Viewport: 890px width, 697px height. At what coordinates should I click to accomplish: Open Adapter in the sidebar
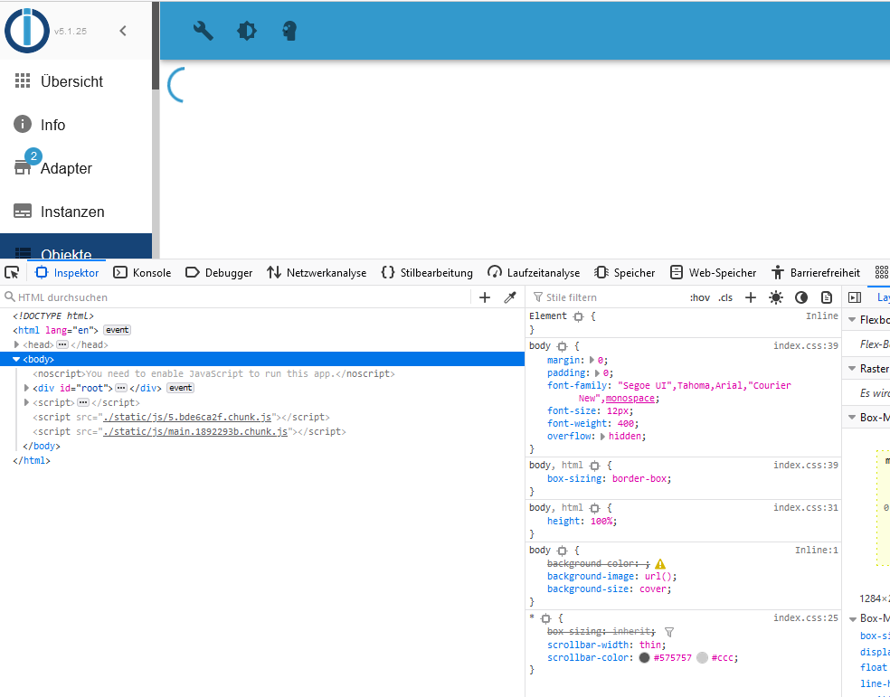tap(76, 168)
